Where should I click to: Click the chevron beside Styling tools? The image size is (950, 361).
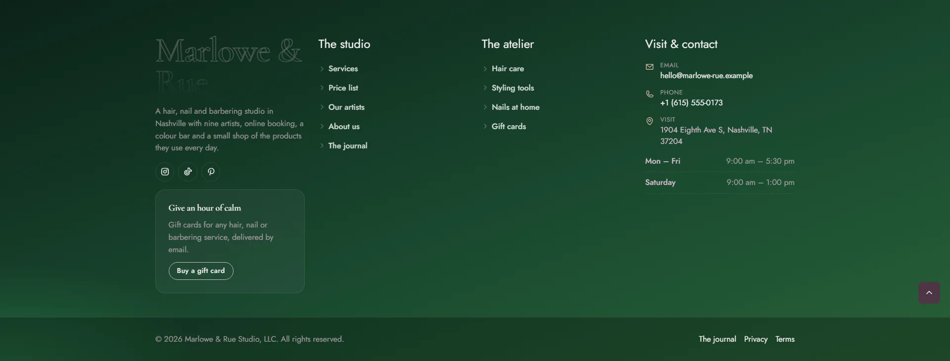[x=485, y=88]
